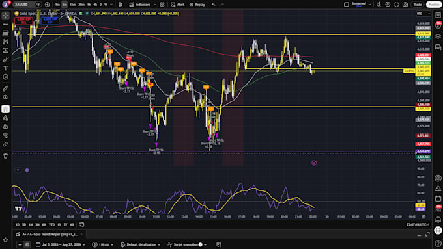The width and height of the screenshot is (443, 249).
Task: Take a snapshot with the camera icon
Action: (405, 5)
